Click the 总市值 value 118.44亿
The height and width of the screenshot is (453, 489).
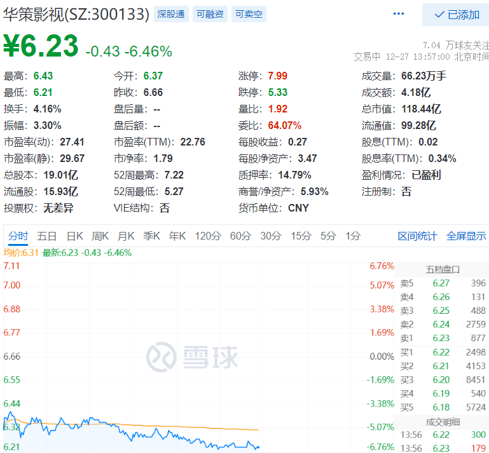(421, 109)
